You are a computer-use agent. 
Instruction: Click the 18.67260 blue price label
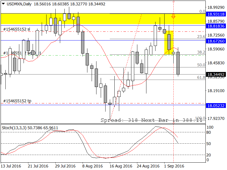pyautogui.click(x=216, y=41)
